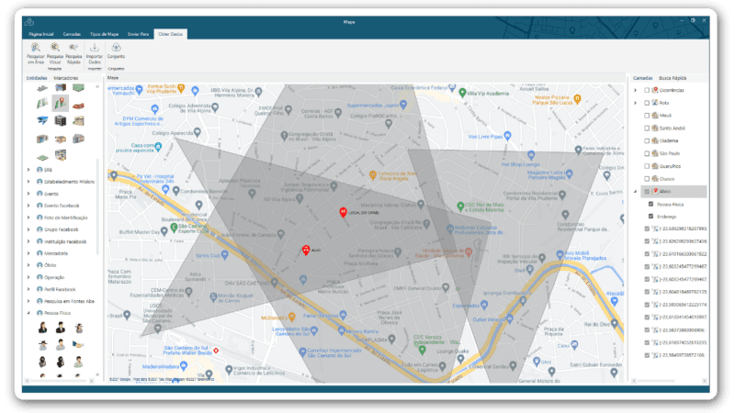Select the Instituição Facebook entity row
The width and height of the screenshot is (735, 413).
62,241
